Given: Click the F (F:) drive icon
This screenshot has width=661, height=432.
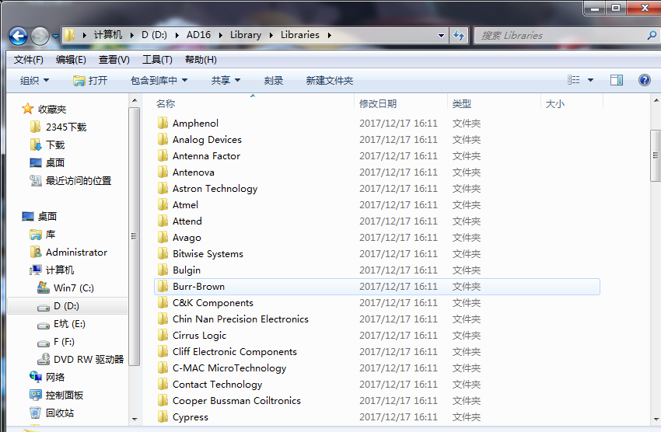Looking at the screenshot, I should pyautogui.click(x=44, y=343).
